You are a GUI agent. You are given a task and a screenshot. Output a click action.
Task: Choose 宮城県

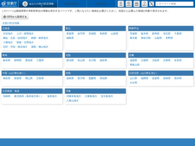[92, 34]
